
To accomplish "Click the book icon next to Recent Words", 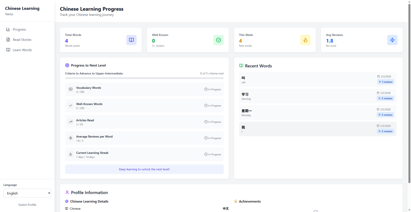I will pyautogui.click(x=241, y=66).
